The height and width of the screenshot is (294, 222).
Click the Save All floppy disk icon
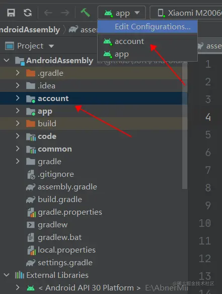pos(11,13)
